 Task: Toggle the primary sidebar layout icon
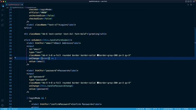pyautogui.click(x=186, y=1)
